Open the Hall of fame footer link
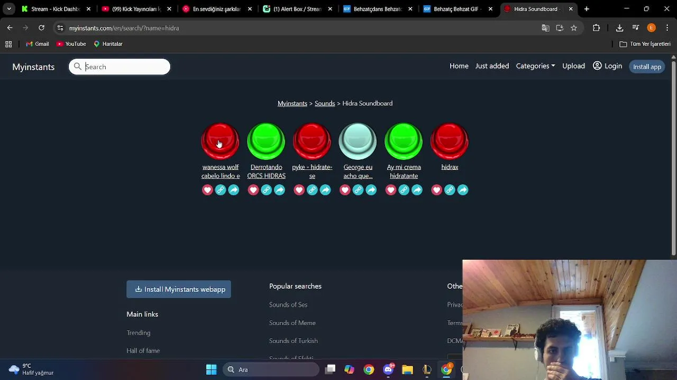677x380 pixels. point(143,351)
